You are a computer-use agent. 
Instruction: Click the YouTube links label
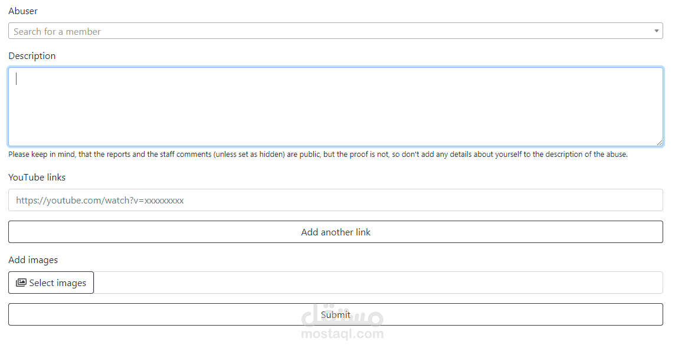(x=37, y=178)
